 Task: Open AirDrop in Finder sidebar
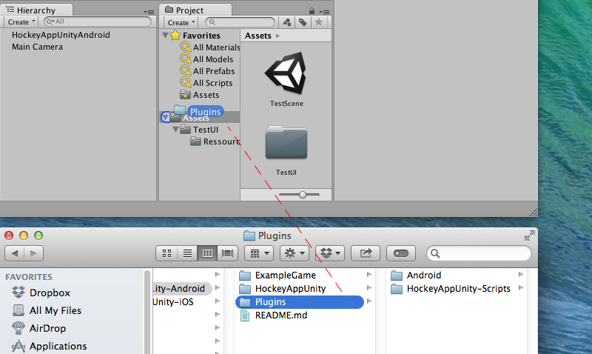coord(38,328)
